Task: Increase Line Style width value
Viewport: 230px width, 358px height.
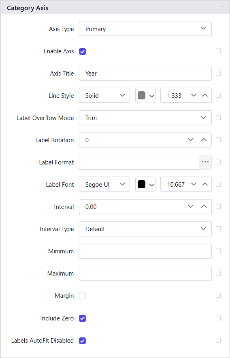Action: pyautogui.click(x=205, y=95)
